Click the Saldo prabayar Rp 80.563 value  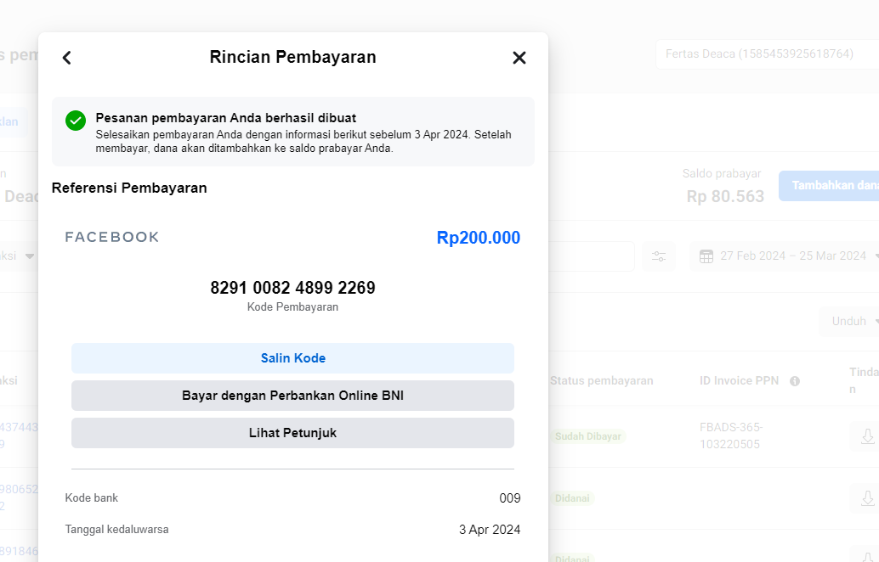click(725, 196)
